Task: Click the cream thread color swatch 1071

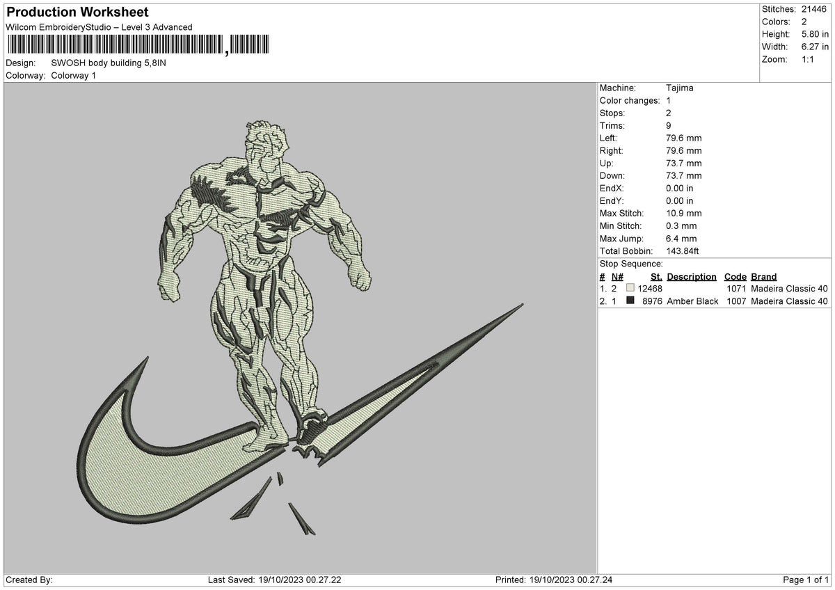Action: tap(630, 289)
